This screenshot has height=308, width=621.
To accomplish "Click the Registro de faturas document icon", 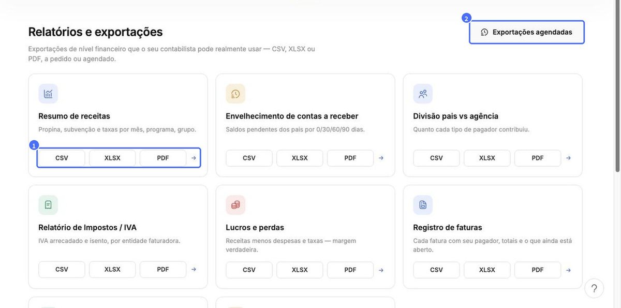I will [423, 205].
